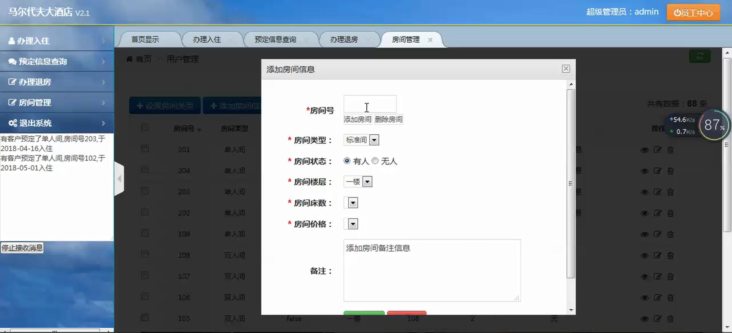The image size is (732, 333).
Task: Close the 添加房间信息 dialog
Action: point(566,69)
